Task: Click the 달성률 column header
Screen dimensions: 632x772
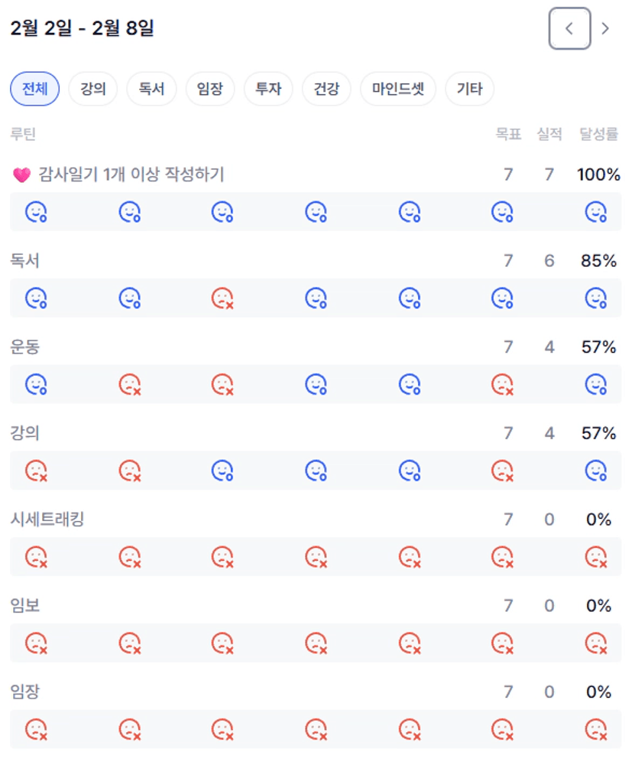Action: click(x=598, y=135)
